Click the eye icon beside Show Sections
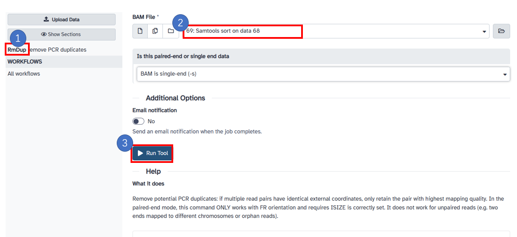 (44, 34)
